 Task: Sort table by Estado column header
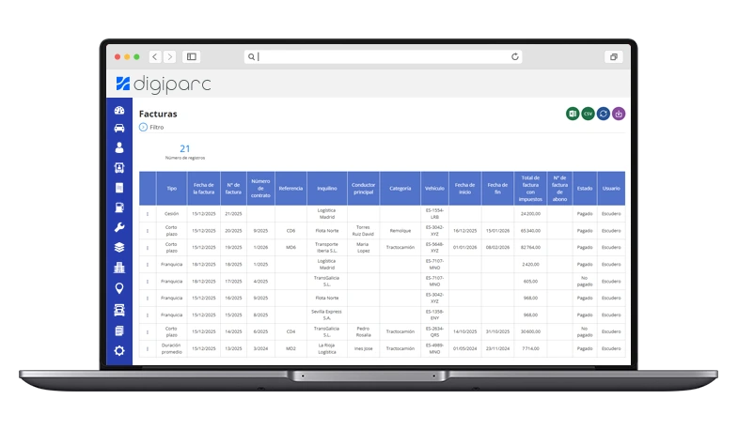point(585,188)
